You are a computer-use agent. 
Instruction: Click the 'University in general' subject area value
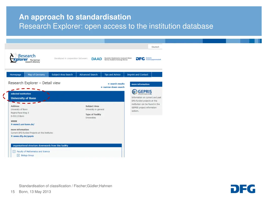point(95,109)
